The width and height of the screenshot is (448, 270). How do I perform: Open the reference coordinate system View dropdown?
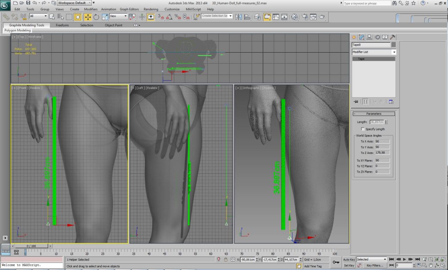(118, 16)
